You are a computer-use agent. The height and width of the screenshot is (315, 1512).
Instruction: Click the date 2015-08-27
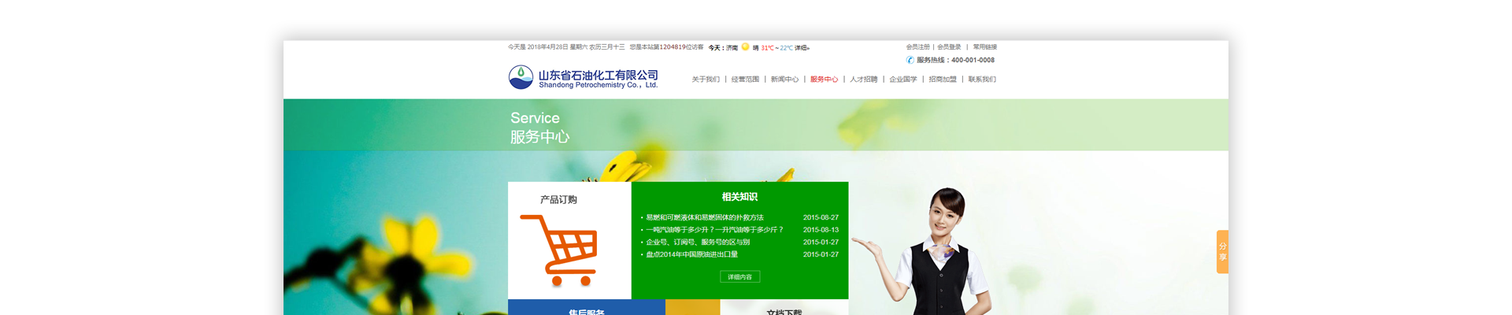click(821, 217)
